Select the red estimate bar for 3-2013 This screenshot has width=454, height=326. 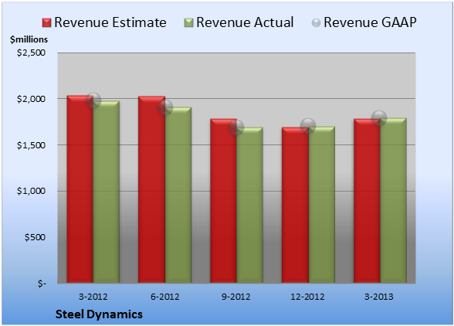[367, 201]
